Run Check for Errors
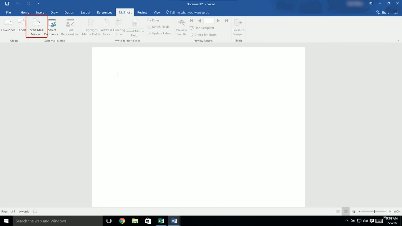The image size is (402, 226). click(204, 34)
